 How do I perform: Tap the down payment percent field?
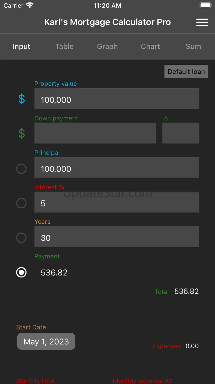(180, 133)
